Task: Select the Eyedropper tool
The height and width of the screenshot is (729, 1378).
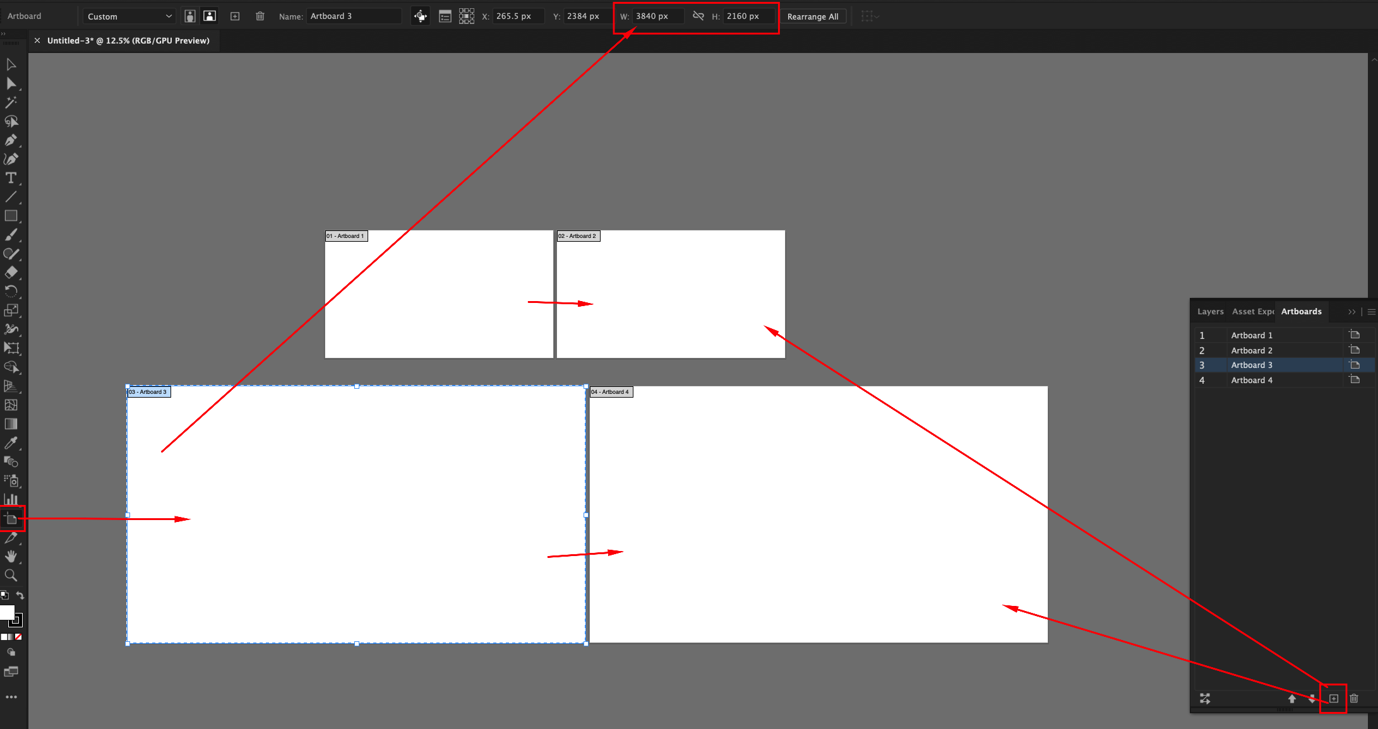Action: (x=11, y=443)
